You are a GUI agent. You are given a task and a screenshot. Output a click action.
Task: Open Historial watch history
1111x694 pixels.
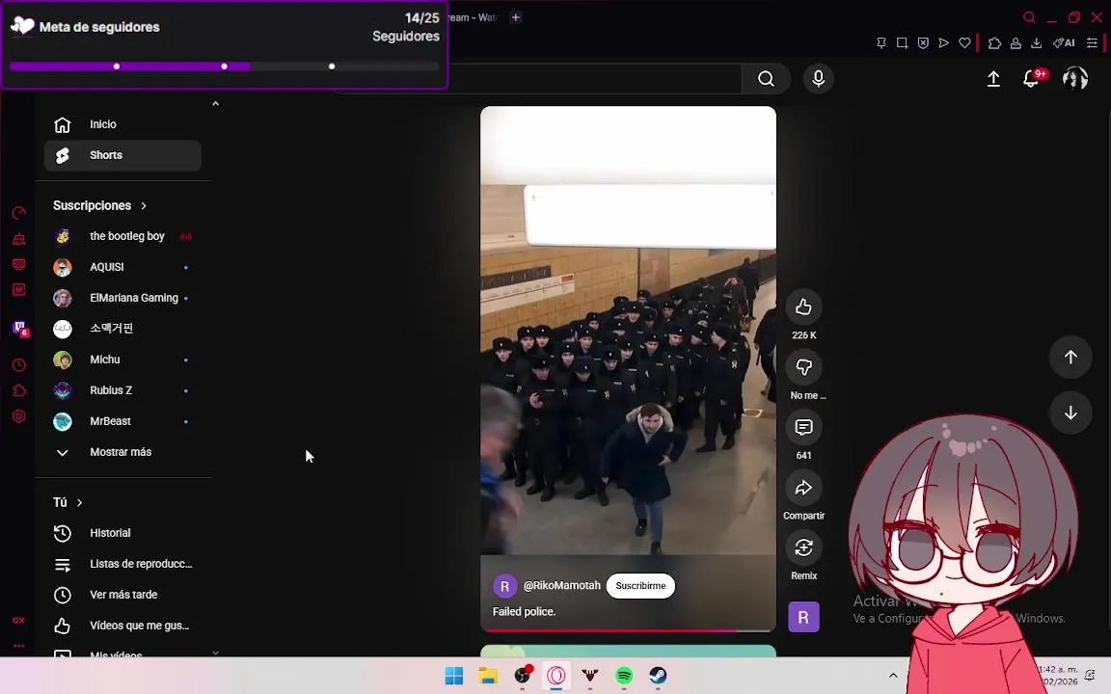pyautogui.click(x=122, y=533)
